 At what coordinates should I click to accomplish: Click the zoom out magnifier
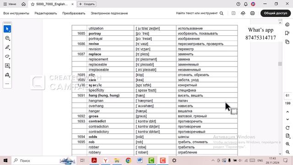pos(288,152)
